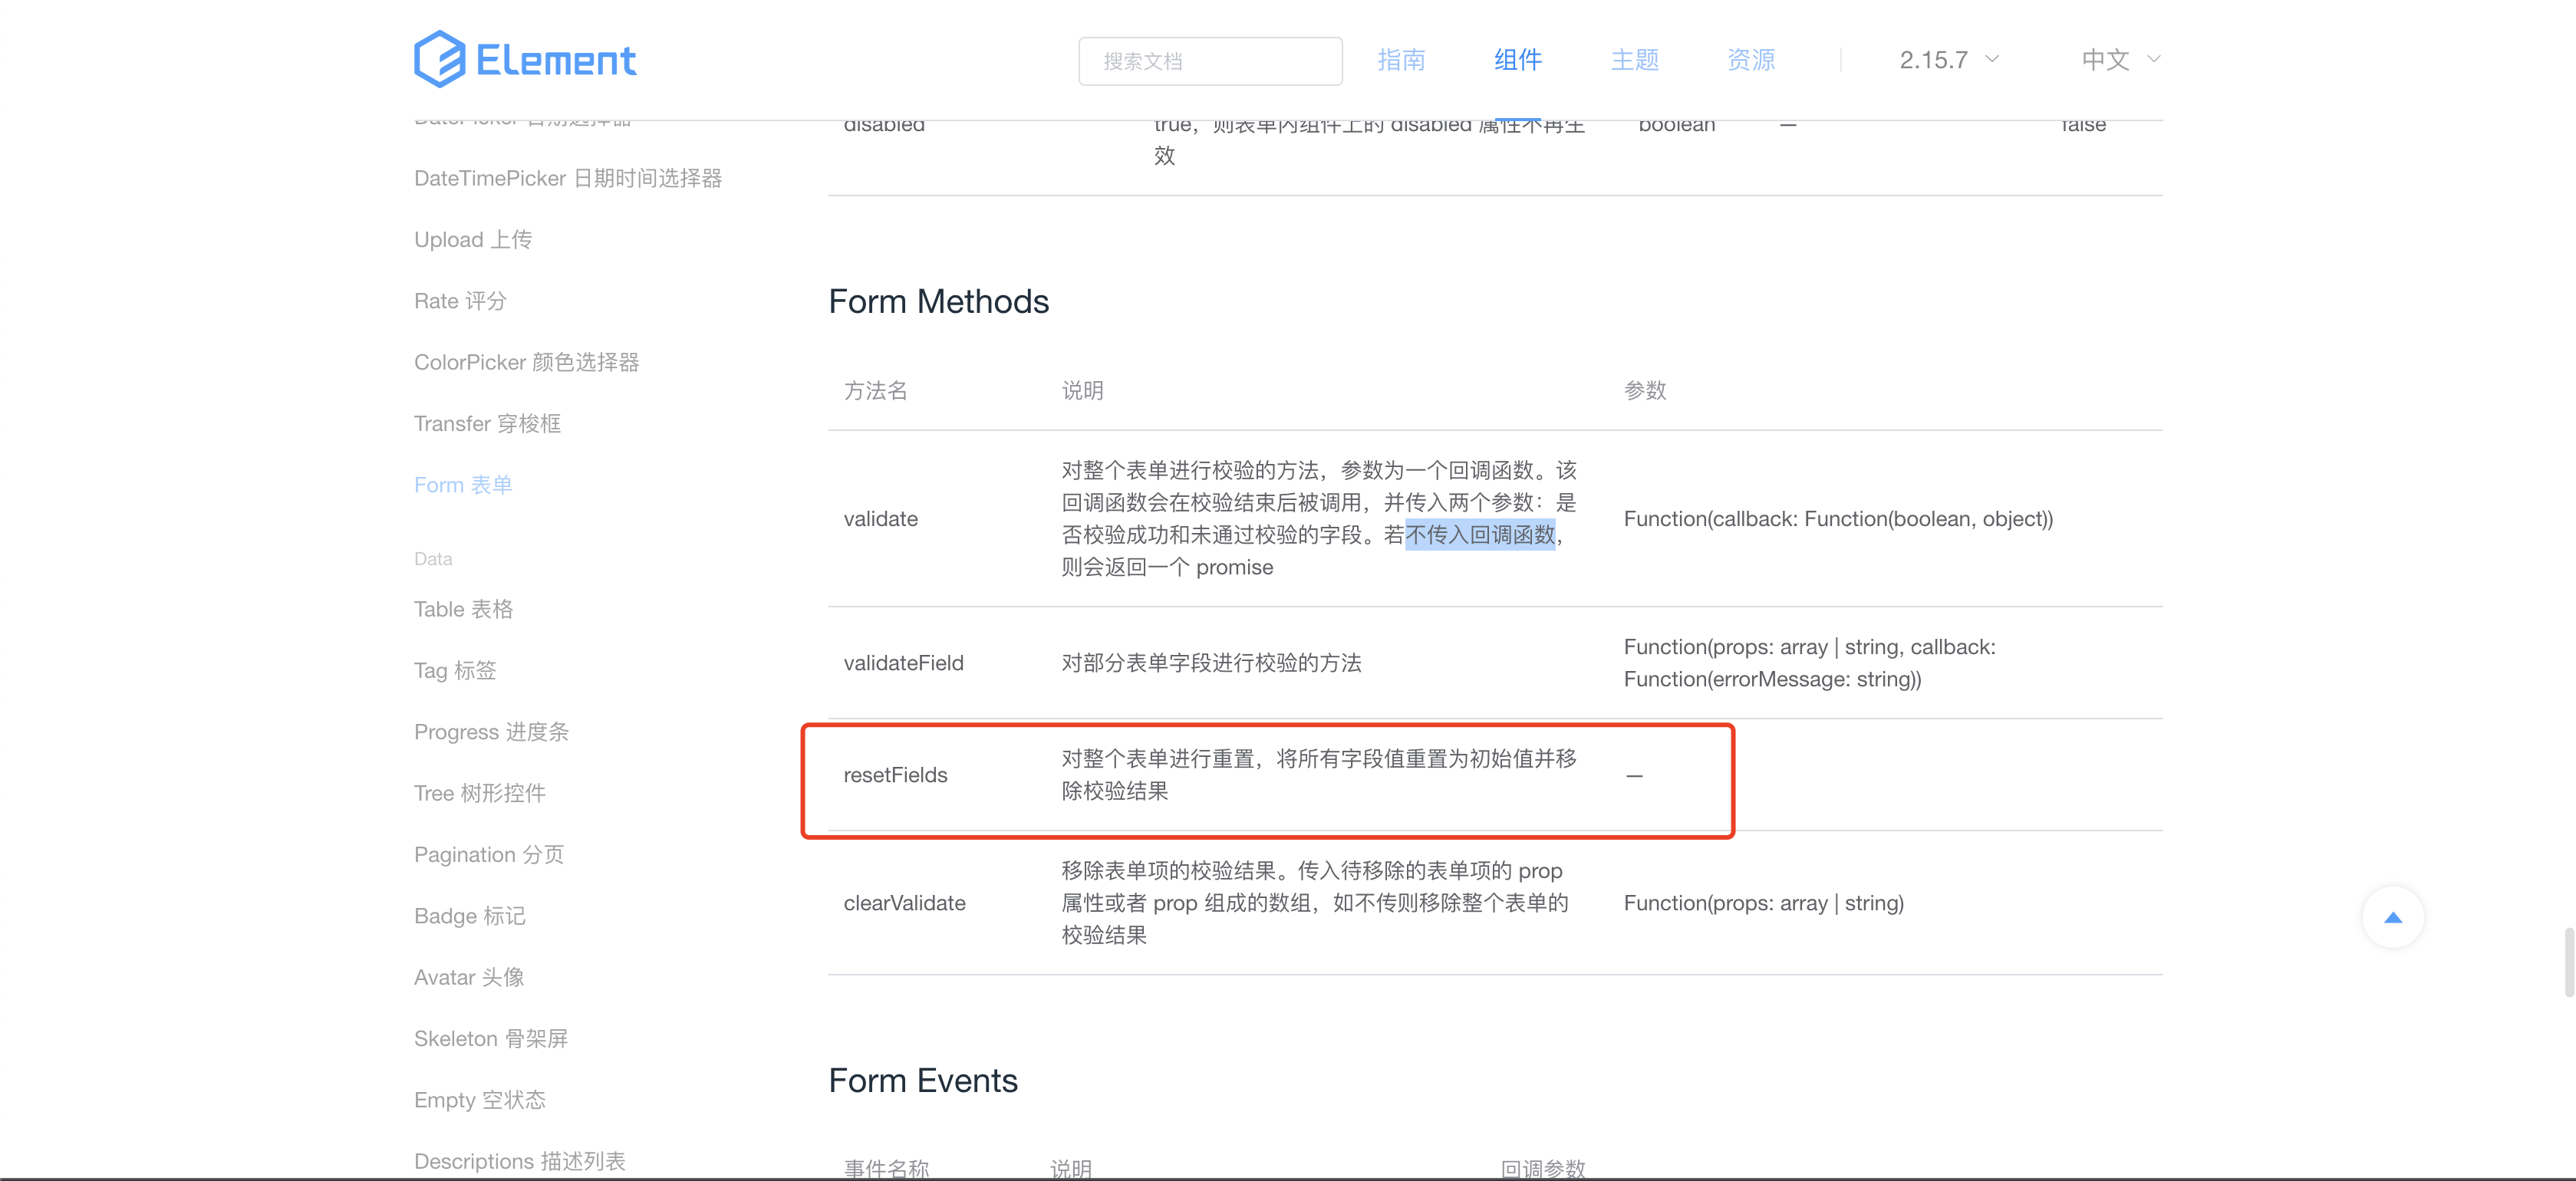Click Function(props: array | string) for clearValidate
Viewport: 2576px width, 1181px height.
1763,903
